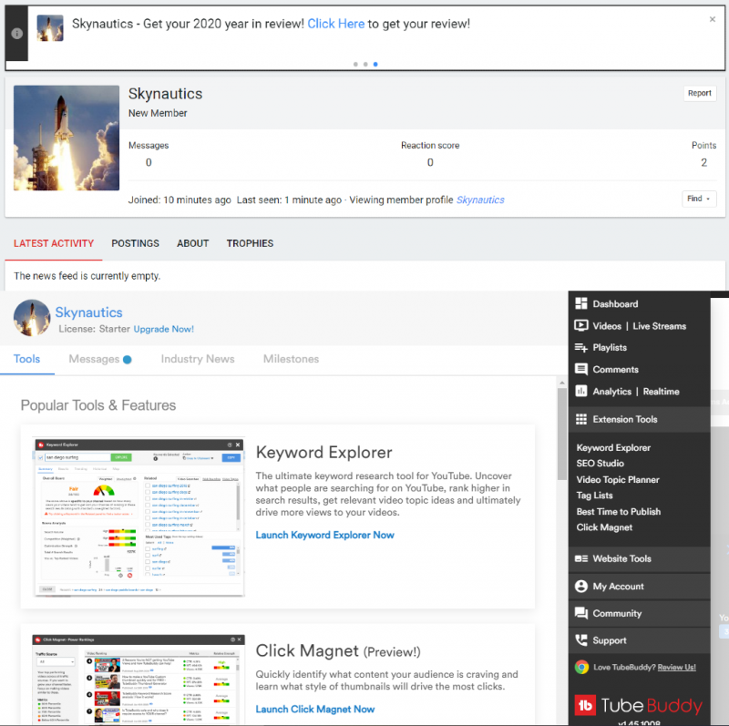Click the Upgrade Now! license link
The height and width of the screenshot is (726, 729).
point(163,329)
